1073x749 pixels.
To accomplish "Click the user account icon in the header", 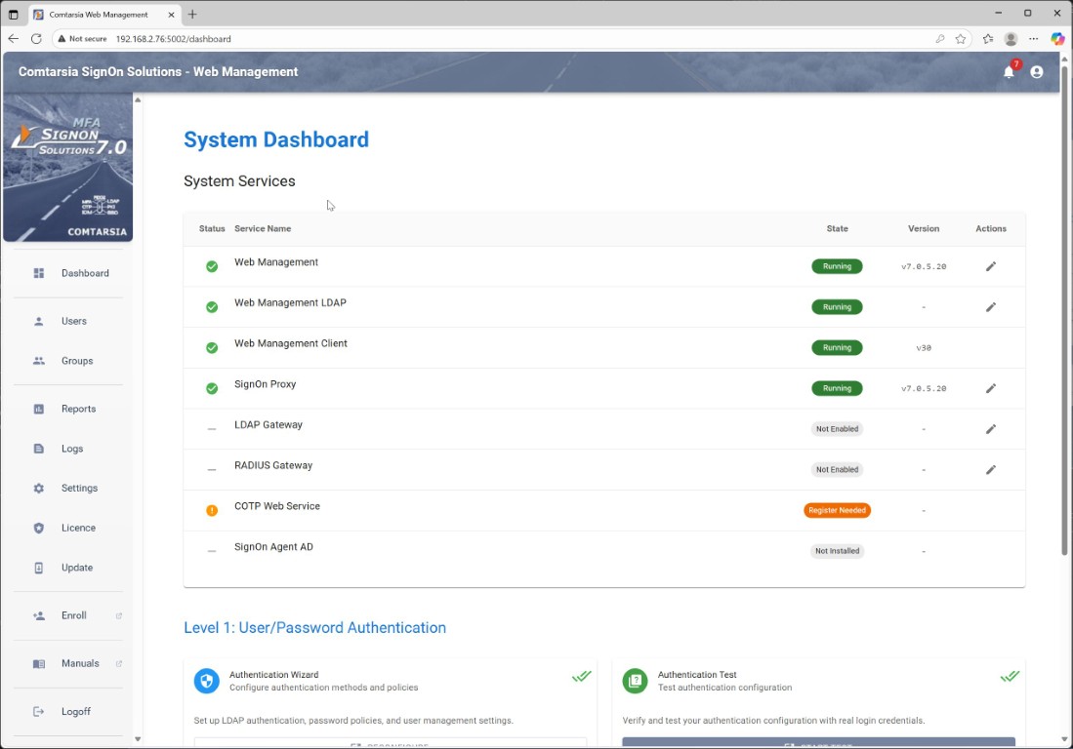I will (1037, 71).
